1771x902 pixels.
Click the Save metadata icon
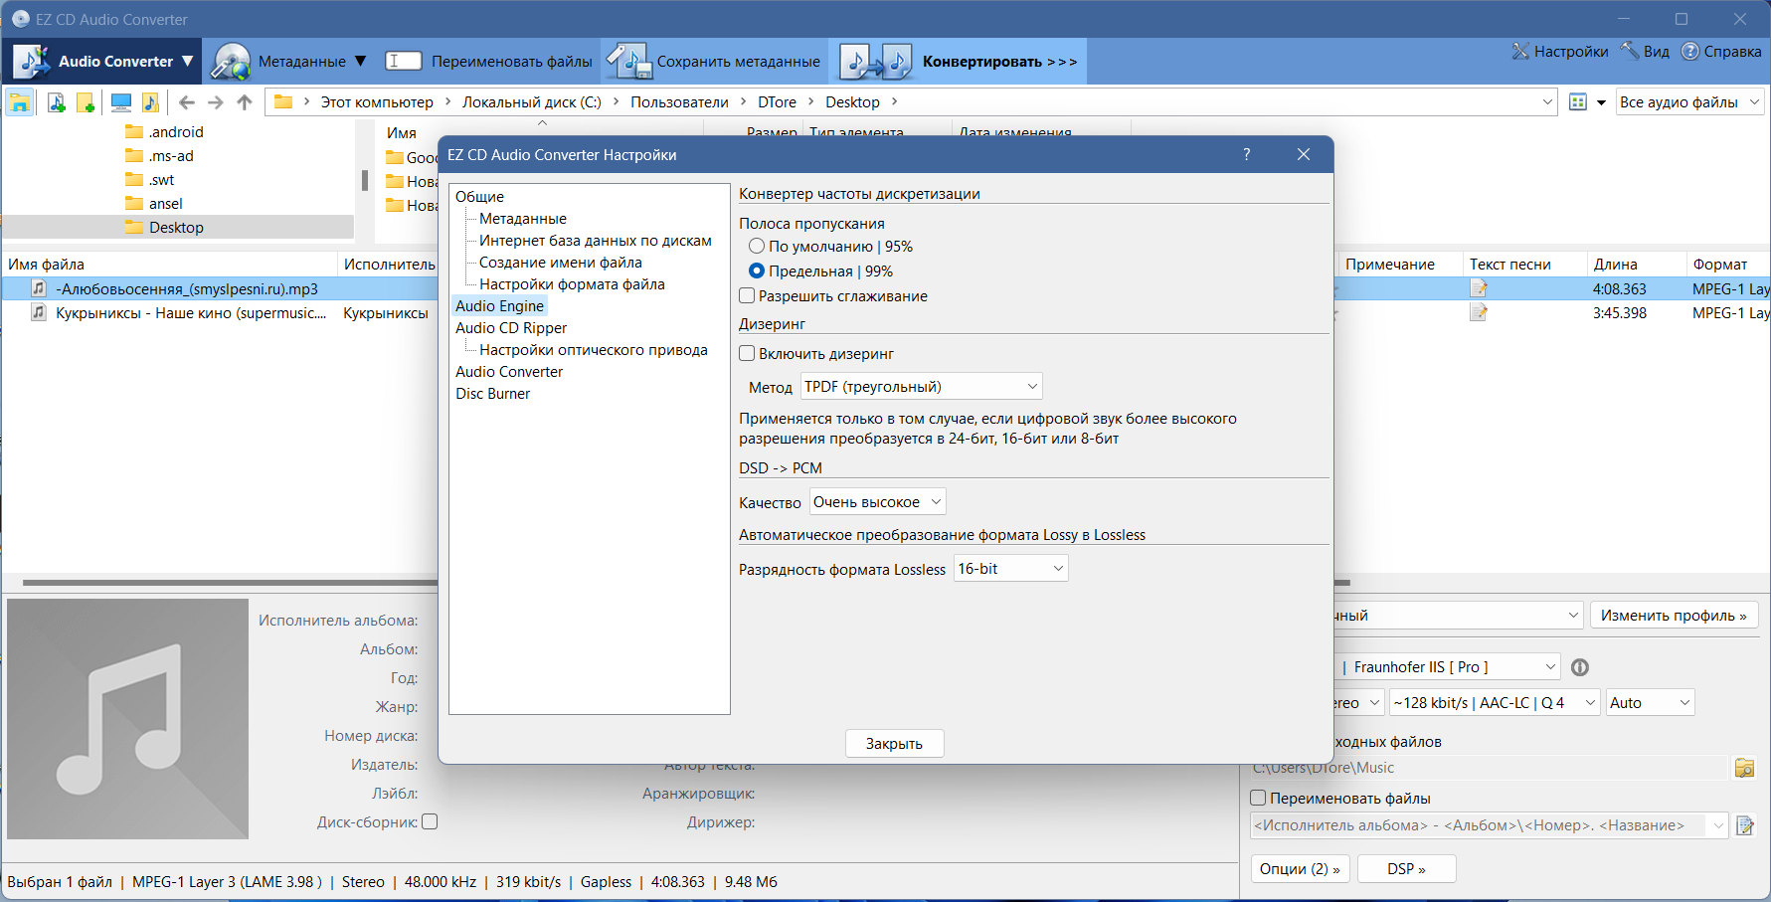click(x=628, y=62)
